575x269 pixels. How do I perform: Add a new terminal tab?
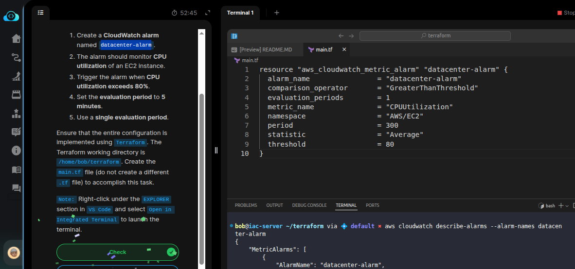tap(277, 13)
